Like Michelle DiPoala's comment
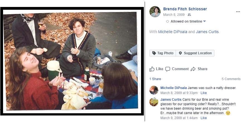The width and height of the screenshot is (247, 123). 204,93
